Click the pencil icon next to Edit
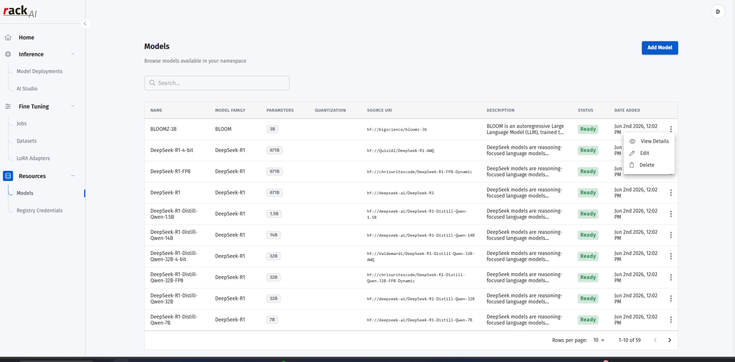Viewport: 735px width, 362px height. pyautogui.click(x=632, y=153)
